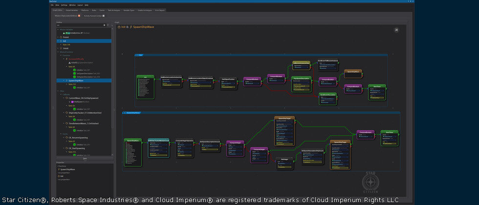Viewport: 479px width, 205px height.
Task: Click the tools icon in graph corner
Action: point(396,30)
